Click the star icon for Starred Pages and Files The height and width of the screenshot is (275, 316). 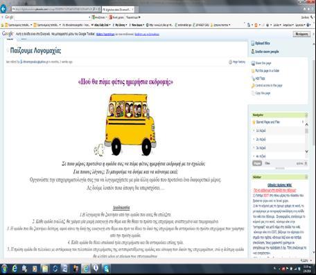[x=254, y=122]
